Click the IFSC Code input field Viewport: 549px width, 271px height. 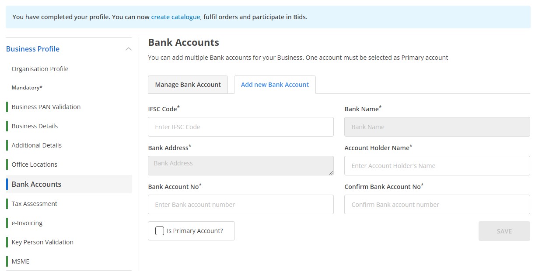(x=241, y=127)
